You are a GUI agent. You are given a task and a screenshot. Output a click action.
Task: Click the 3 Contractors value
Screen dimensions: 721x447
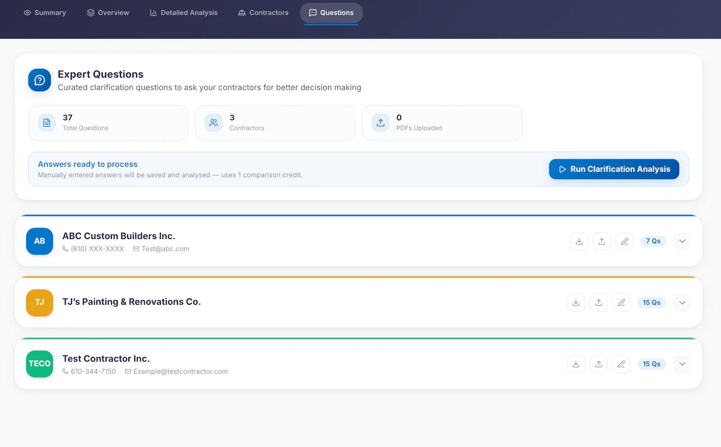pyautogui.click(x=232, y=117)
